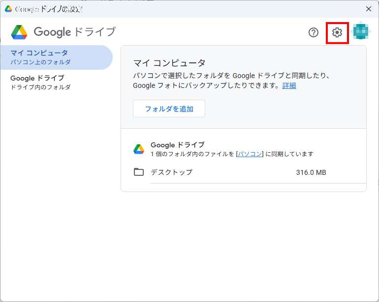Click the 316.0 MB folder size
Image resolution: width=379 pixels, height=302 pixels.
(x=311, y=172)
